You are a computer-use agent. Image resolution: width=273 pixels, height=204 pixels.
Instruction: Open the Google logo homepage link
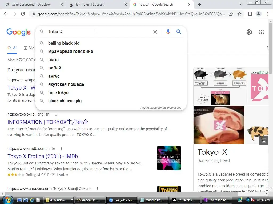click(18, 32)
